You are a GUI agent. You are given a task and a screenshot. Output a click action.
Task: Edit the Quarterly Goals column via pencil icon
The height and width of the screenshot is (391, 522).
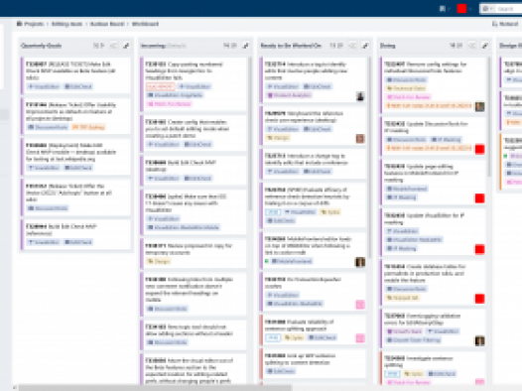(126, 46)
